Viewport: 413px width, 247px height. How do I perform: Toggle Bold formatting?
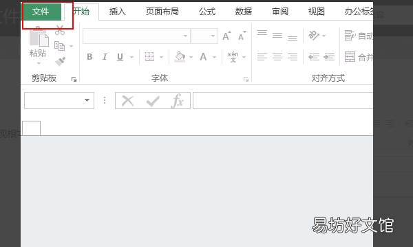(x=89, y=57)
